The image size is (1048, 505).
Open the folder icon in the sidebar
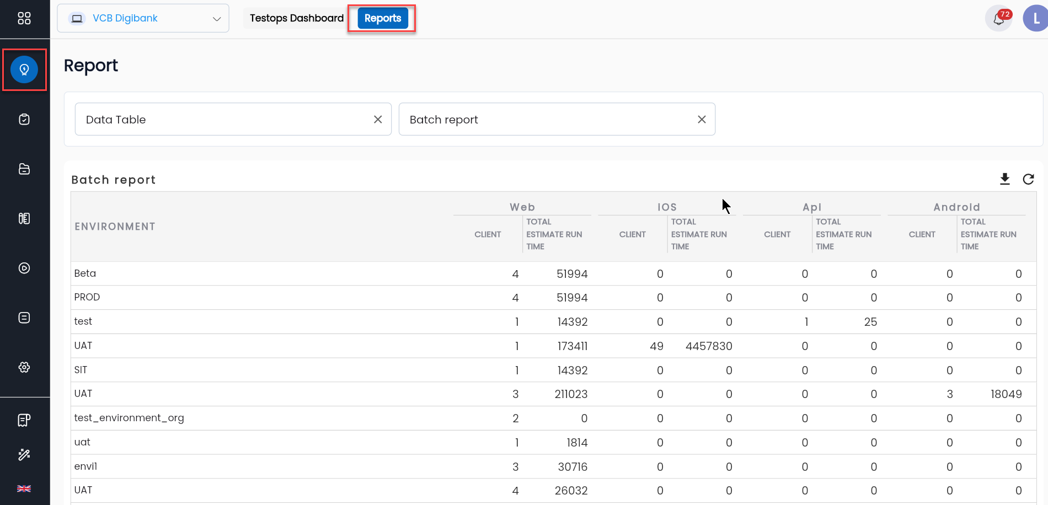pyautogui.click(x=24, y=169)
